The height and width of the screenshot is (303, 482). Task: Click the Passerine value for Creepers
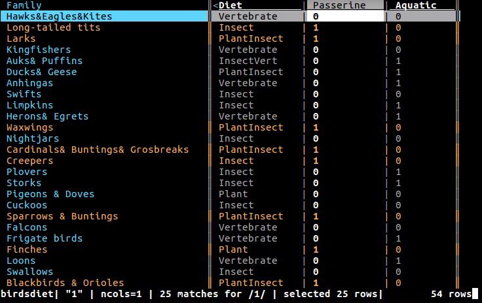(x=316, y=161)
